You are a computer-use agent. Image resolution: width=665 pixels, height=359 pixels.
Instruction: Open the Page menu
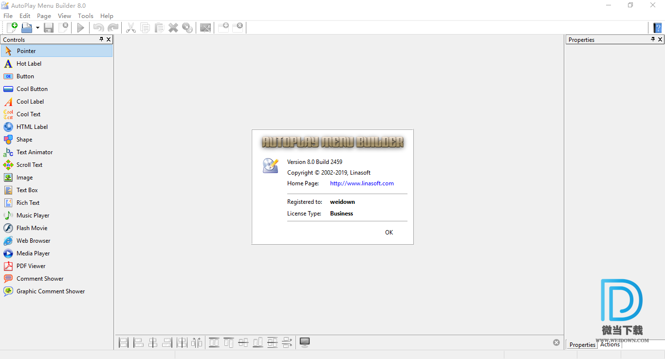coord(44,16)
